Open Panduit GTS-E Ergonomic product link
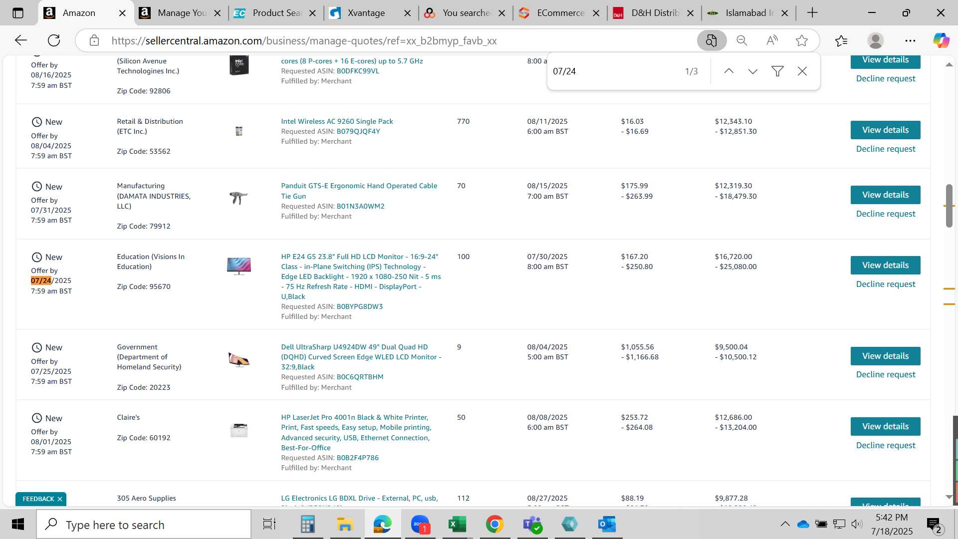The width and height of the screenshot is (958, 539). pos(359,191)
